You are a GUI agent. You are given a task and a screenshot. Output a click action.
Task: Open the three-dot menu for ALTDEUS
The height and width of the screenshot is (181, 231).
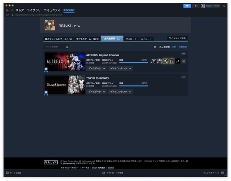[x=183, y=54]
